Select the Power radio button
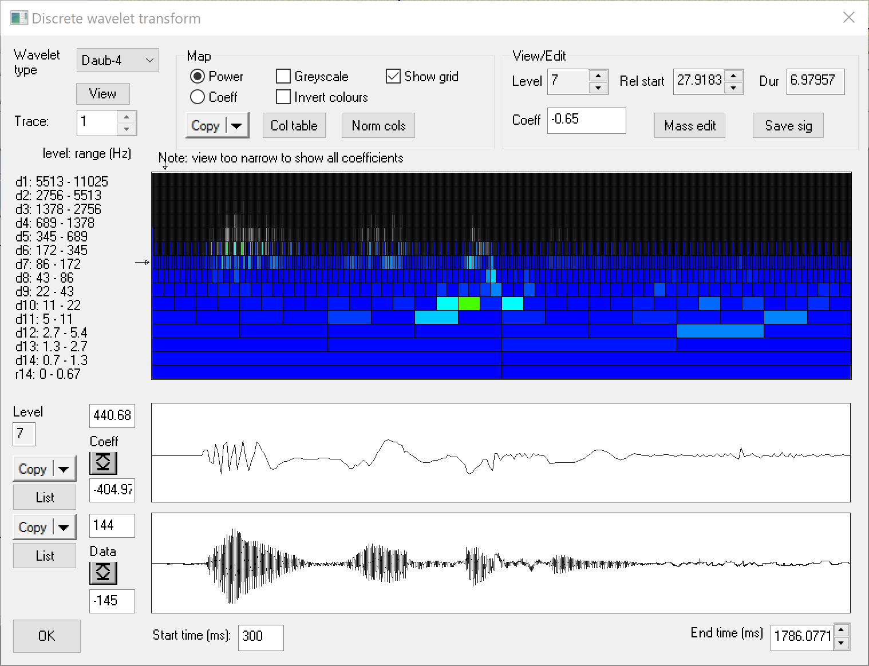This screenshot has height=666, width=869. (197, 76)
